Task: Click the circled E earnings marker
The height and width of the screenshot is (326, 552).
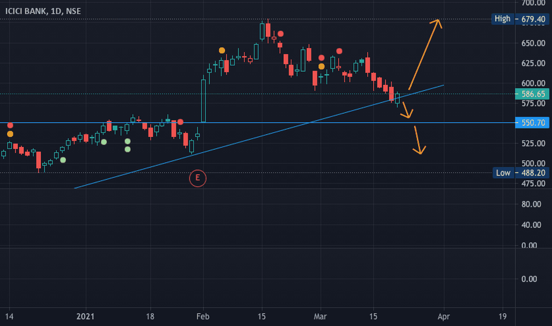Action: pos(197,178)
